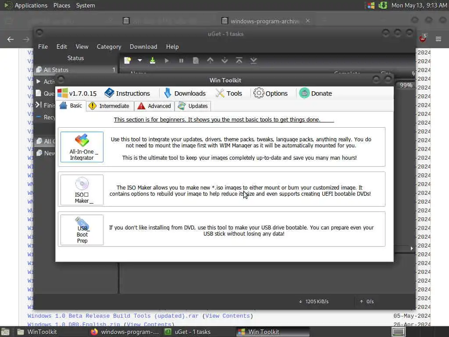The height and width of the screenshot is (337, 449).
Task: Switch to the Firefox windows-program taskbar item
Action: pyautogui.click(x=125, y=332)
